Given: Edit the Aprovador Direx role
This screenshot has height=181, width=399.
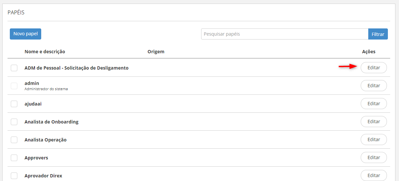Looking at the screenshot, I should [373, 175].
